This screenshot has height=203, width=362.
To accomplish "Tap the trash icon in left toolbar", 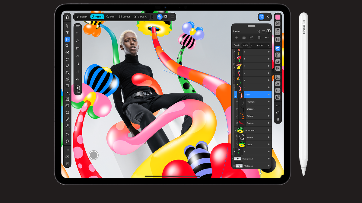I will pyautogui.click(x=67, y=163).
